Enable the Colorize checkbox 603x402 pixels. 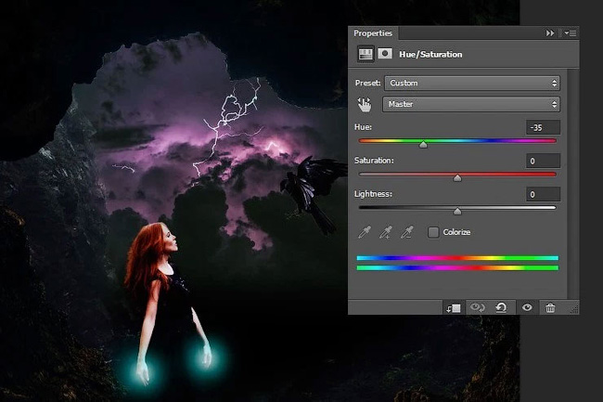click(433, 232)
